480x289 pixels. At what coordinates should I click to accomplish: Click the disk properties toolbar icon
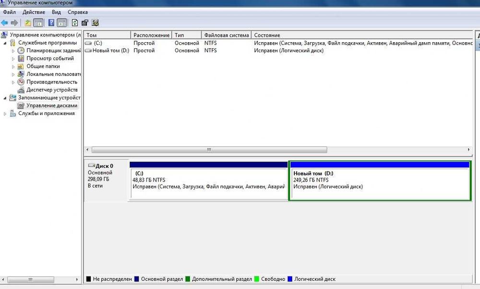pos(85,23)
